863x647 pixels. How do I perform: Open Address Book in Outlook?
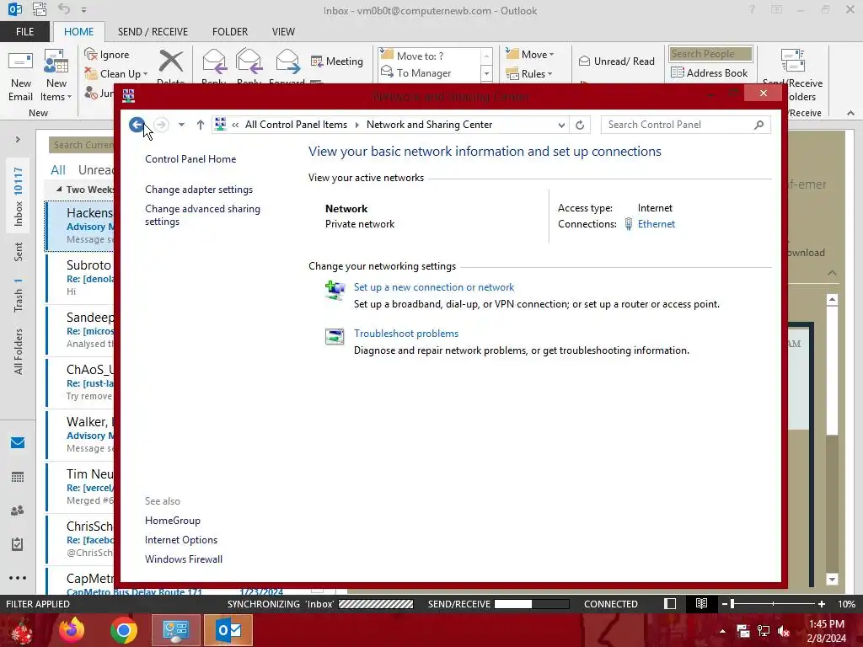[710, 72]
